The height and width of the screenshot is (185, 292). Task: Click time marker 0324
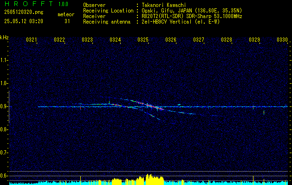tap(115, 40)
